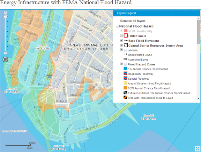
Task: Toggle the NFHL Availability checkbox
Action: [x=121, y=31]
